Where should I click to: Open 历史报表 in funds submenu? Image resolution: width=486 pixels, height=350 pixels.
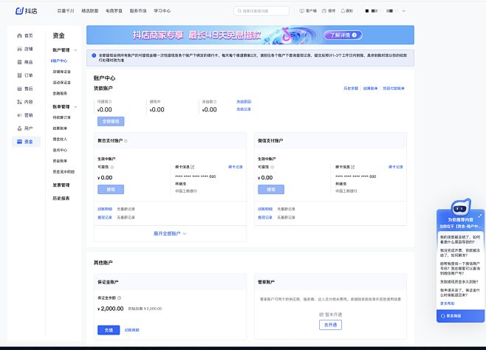61,199
